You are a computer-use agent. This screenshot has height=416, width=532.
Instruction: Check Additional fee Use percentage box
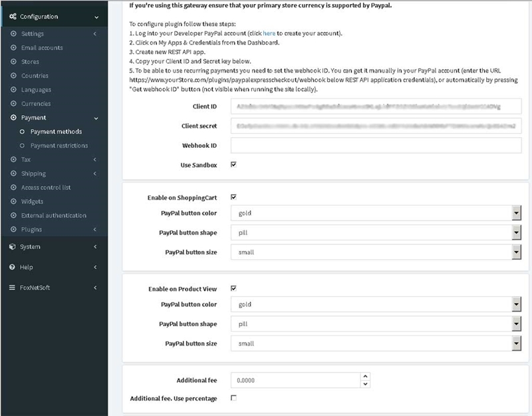[233, 397]
